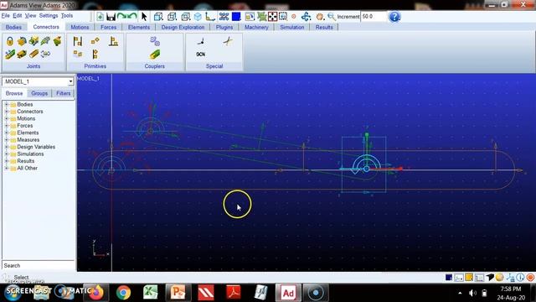Edit the Increment value field
This screenshot has height=302, width=536.
point(374,17)
